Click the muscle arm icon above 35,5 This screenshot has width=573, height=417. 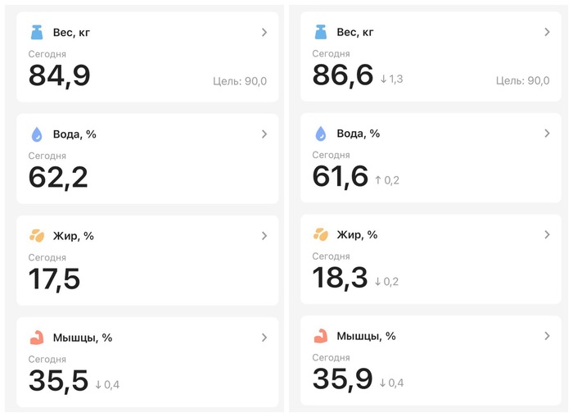coord(38,338)
